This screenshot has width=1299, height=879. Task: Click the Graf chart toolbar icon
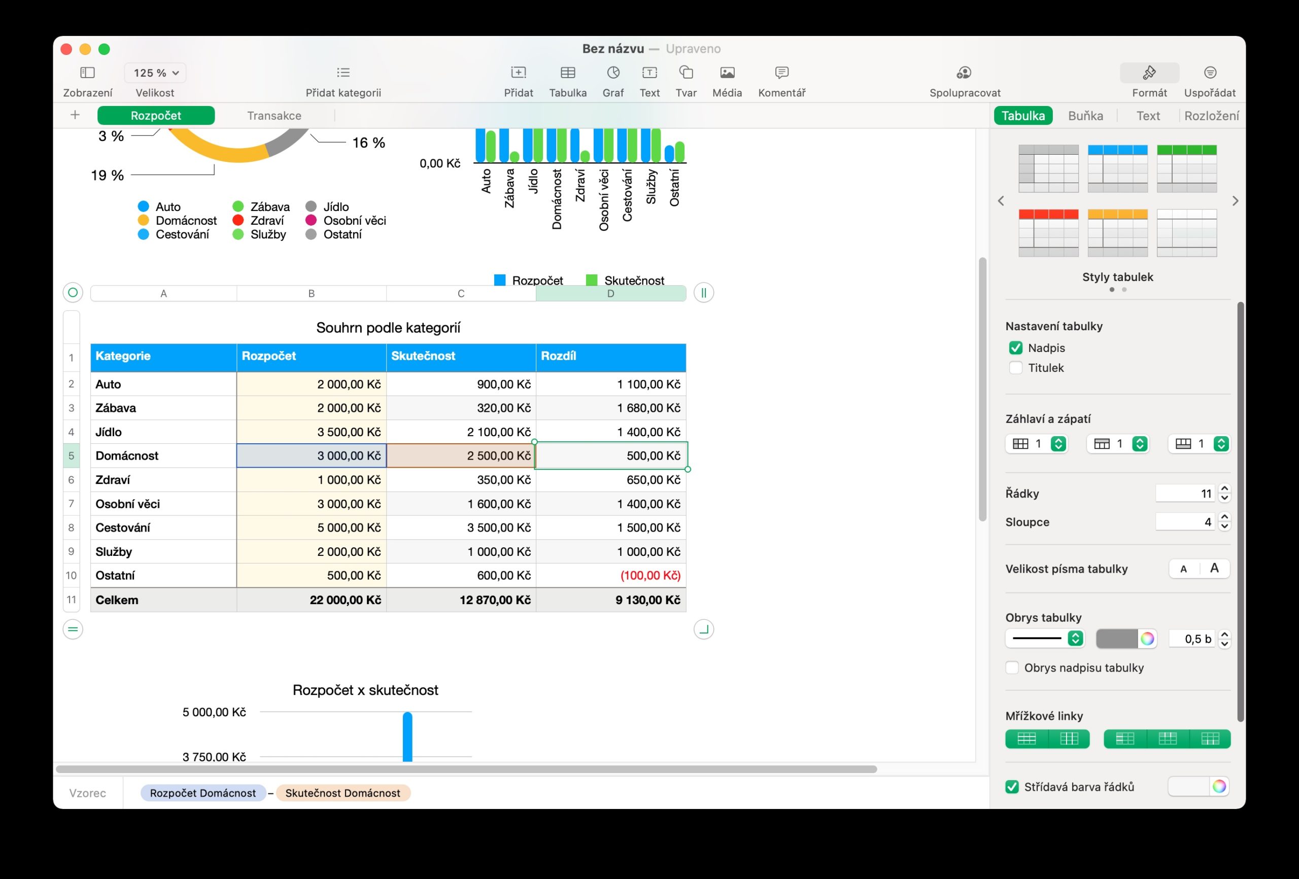click(612, 73)
